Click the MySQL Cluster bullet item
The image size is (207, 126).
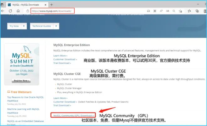click(x=65, y=84)
